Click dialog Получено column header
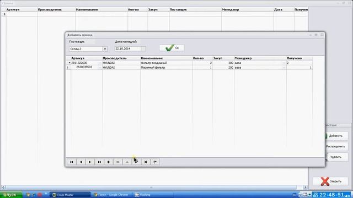Viewport: 353px width, 198px height. pyautogui.click(x=299, y=58)
